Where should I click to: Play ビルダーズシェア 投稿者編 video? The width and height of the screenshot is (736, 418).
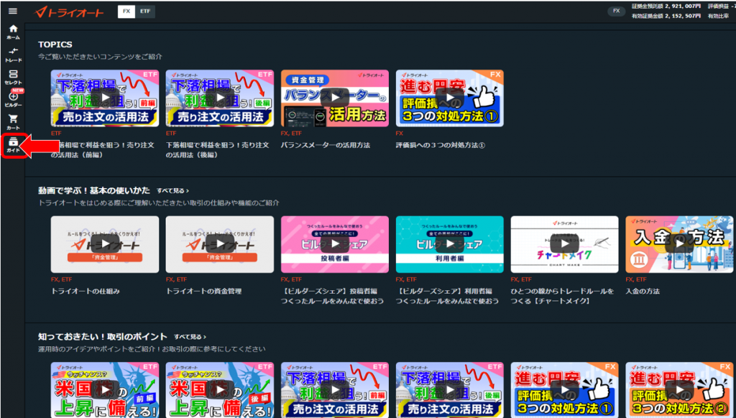(335, 244)
